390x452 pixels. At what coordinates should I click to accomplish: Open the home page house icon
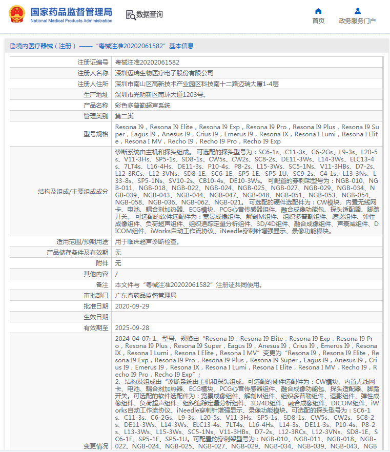click(x=318, y=11)
